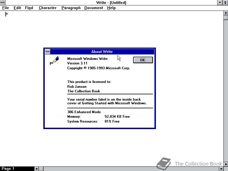Open Write window control menu box
The width and height of the screenshot is (228, 171).
tap(3, 3)
